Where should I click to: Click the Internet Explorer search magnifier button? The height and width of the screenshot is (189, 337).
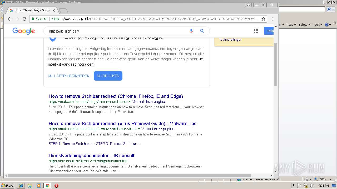329,9
